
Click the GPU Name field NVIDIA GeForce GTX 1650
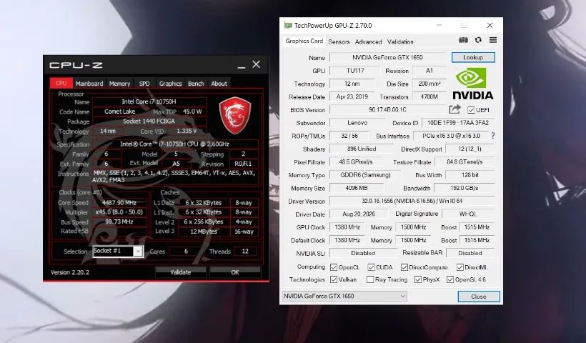click(x=387, y=57)
